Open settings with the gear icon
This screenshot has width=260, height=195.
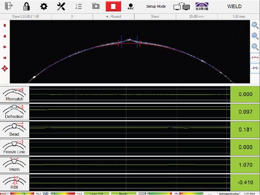coord(43,6)
